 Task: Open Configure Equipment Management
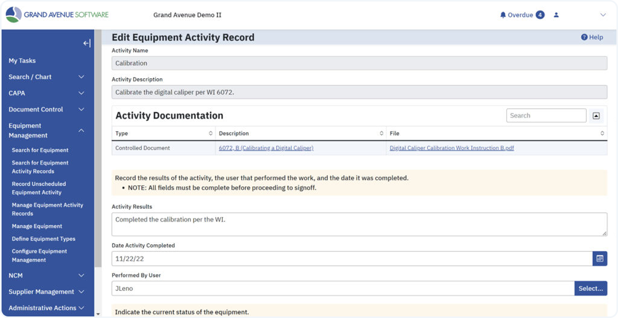tap(40, 256)
